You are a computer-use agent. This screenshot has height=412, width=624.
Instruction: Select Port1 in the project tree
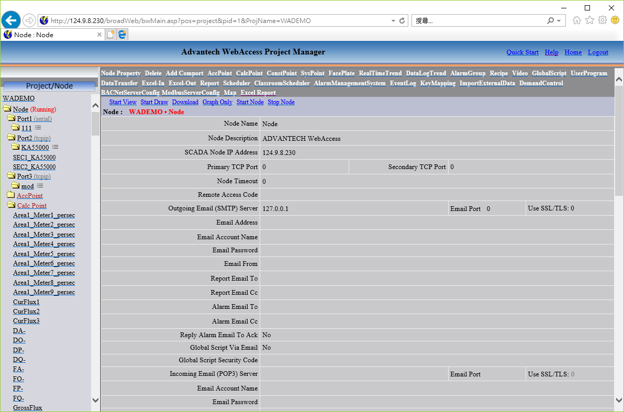[24, 119]
